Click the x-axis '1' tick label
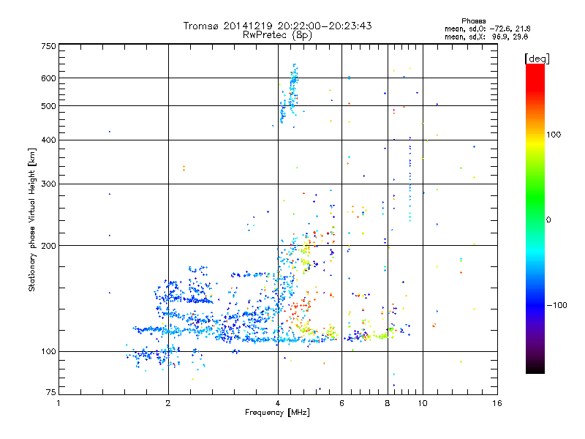585x439 pixels. click(58, 403)
